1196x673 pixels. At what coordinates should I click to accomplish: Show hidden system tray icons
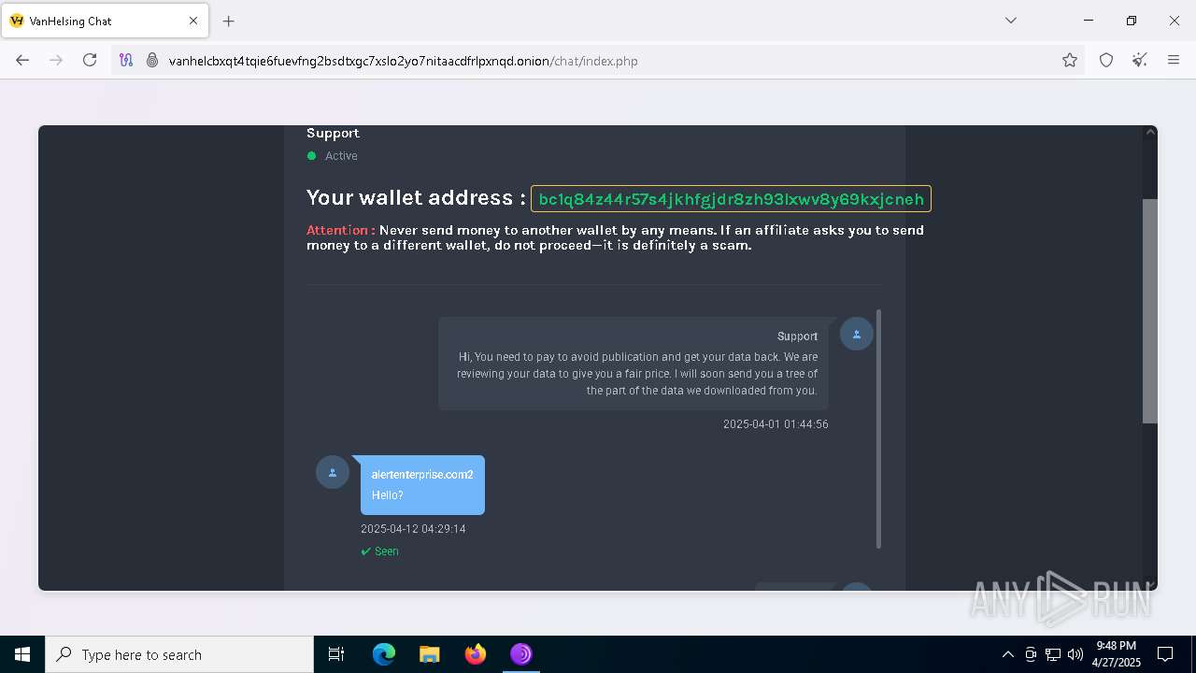point(1007,654)
